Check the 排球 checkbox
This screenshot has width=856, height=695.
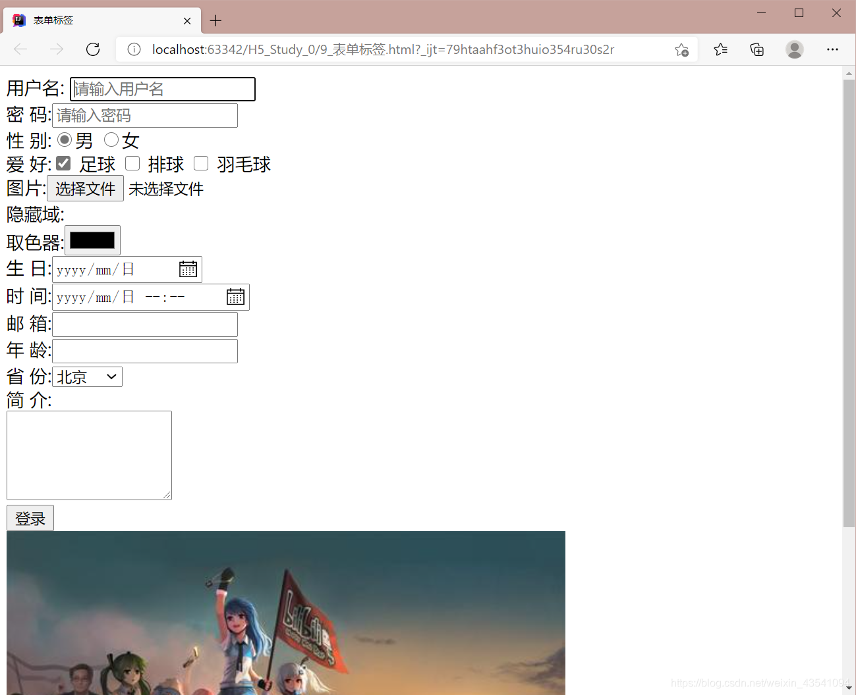coord(132,163)
